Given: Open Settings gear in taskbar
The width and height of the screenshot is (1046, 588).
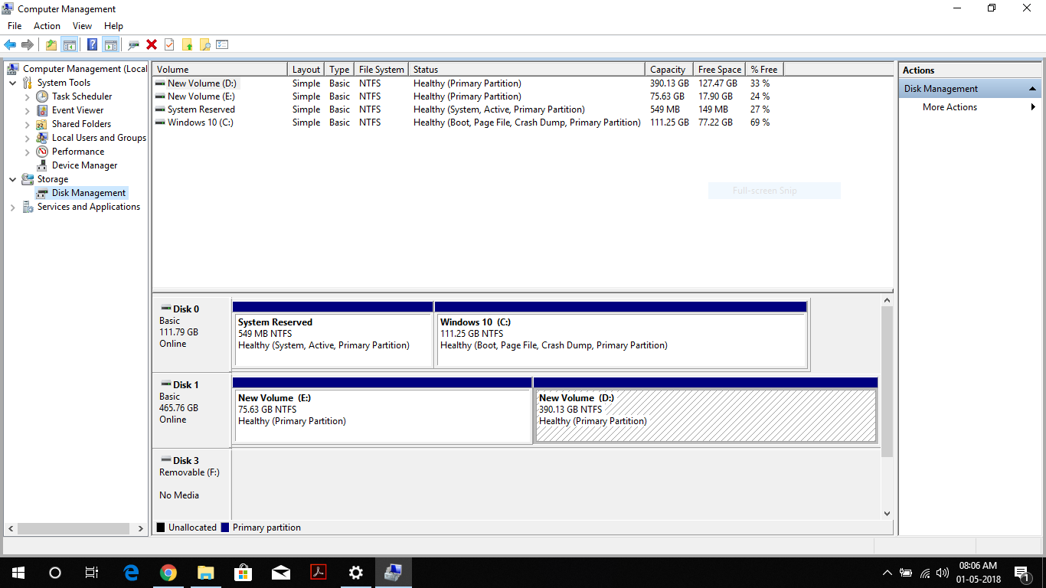Looking at the screenshot, I should click(x=356, y=572).
